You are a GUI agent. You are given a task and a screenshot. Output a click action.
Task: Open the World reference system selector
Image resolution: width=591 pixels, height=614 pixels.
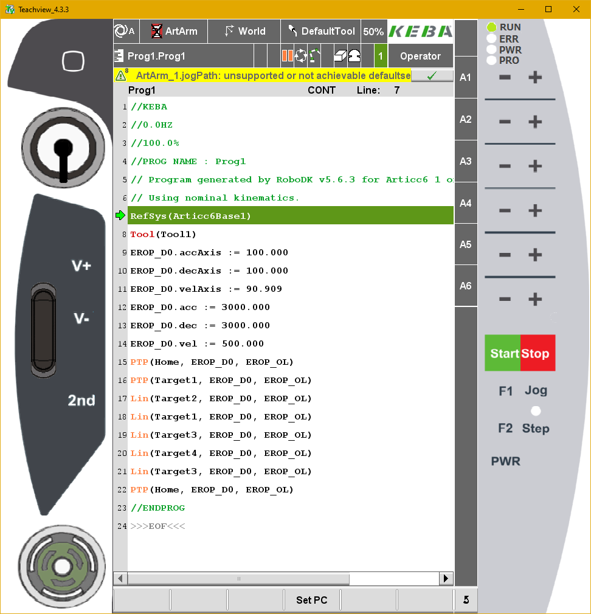coord(244,31)
